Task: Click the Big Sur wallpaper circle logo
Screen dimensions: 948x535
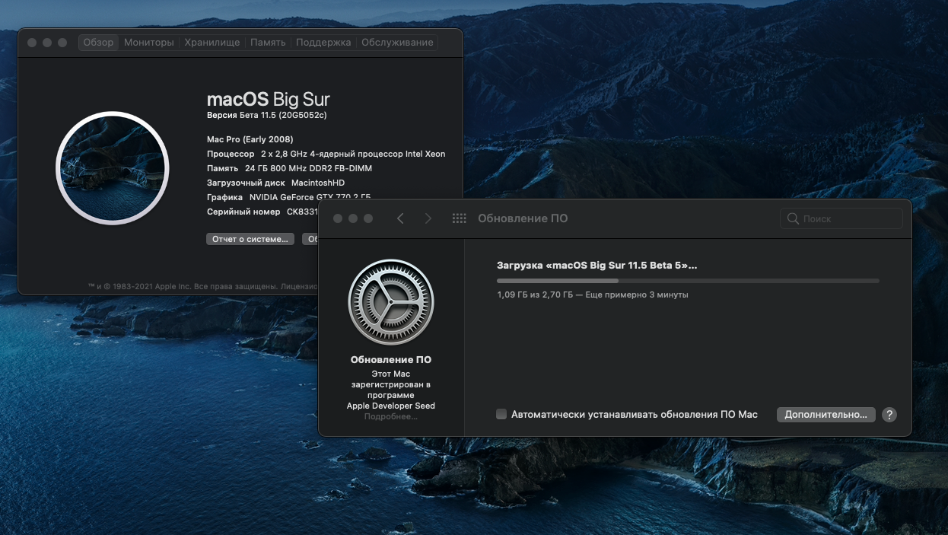Action: (x=113, y=168)
